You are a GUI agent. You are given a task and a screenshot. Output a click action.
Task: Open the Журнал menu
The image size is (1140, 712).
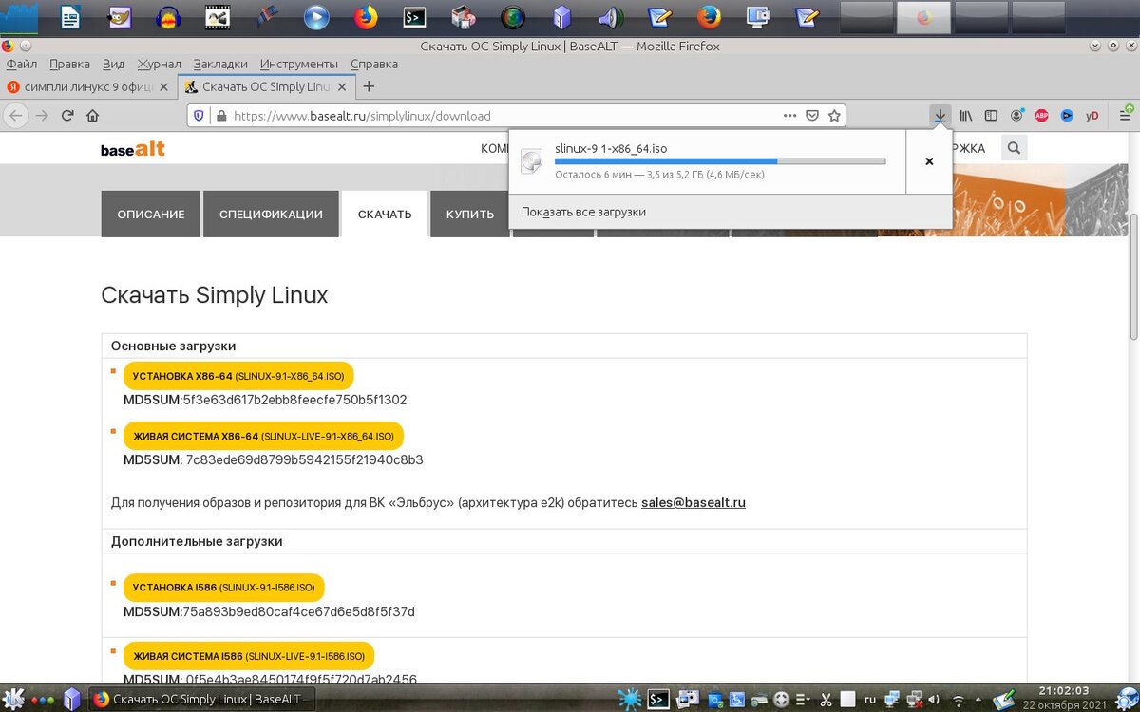point(159,64)
